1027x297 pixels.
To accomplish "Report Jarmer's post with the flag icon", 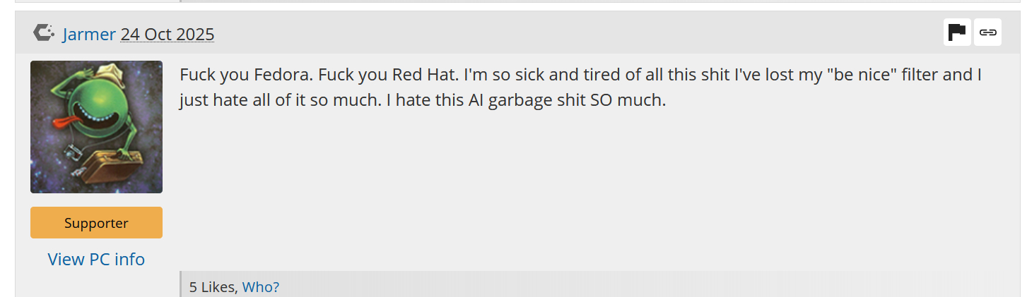I will pos(957,32).
